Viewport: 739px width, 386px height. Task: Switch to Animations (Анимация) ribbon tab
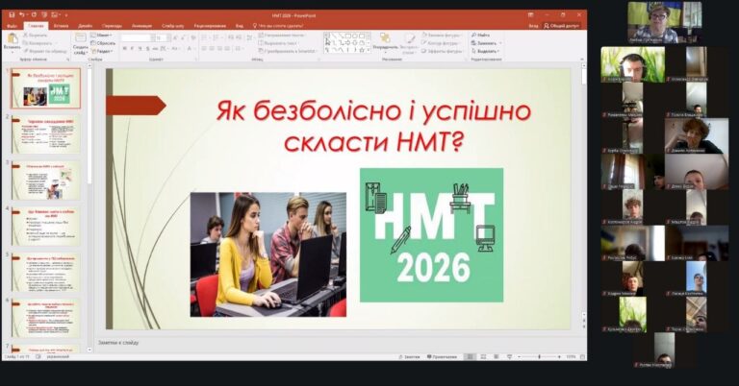pos(141,26)
